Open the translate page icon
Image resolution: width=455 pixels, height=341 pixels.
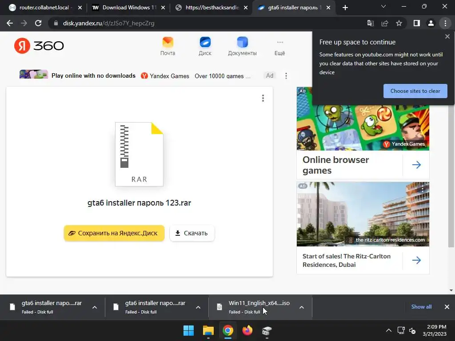(x=371, y=23)
